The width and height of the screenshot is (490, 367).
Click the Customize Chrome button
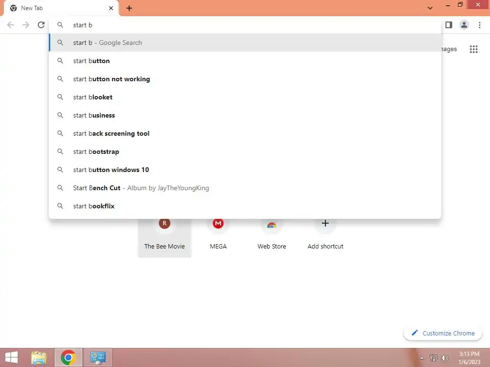click(443, 333)
